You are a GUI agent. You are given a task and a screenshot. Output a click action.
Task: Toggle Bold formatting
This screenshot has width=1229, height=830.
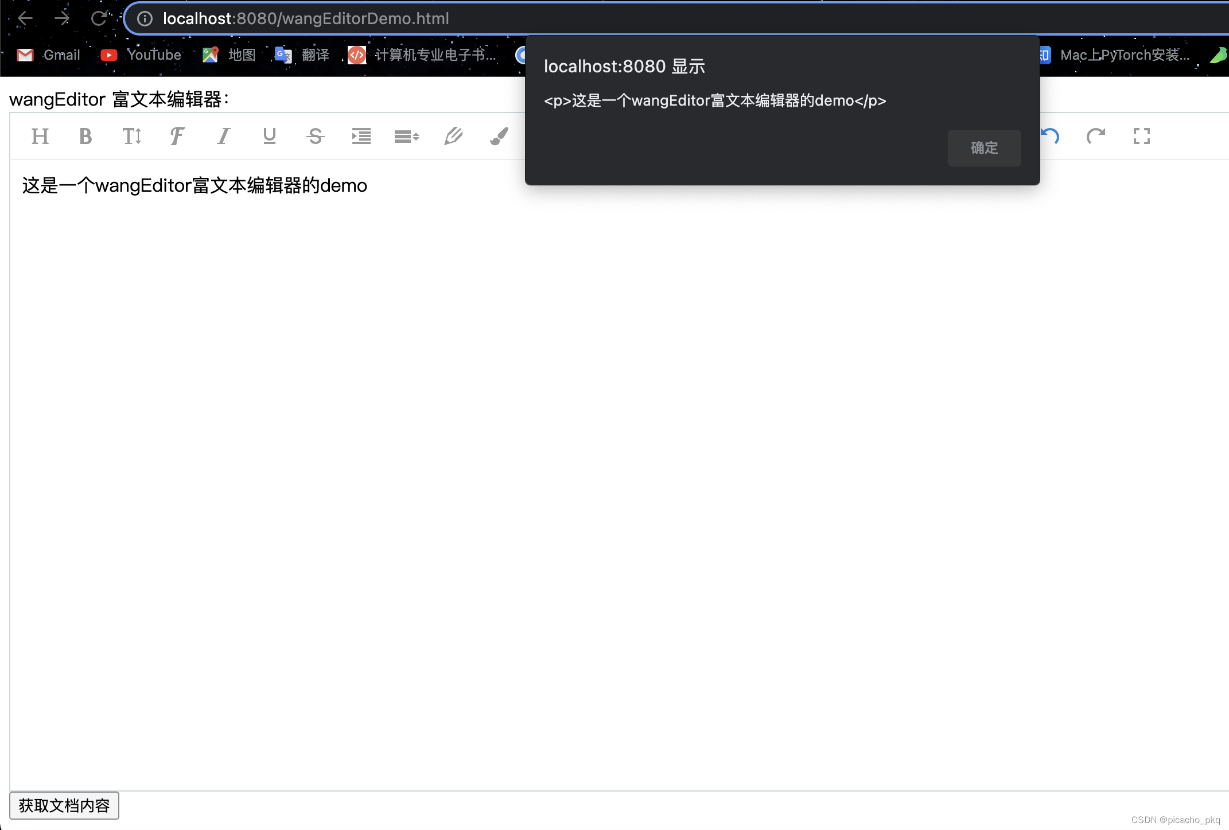pyautogui.click(x=85, y=137)
